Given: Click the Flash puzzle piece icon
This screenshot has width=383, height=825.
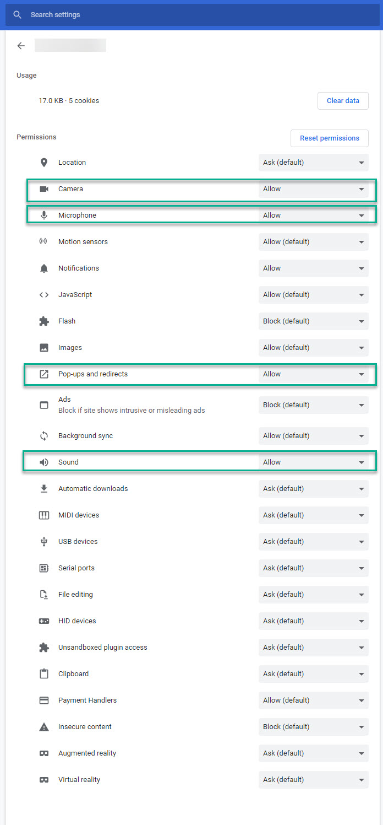Looking at the screenshot, I should [43, 321].
